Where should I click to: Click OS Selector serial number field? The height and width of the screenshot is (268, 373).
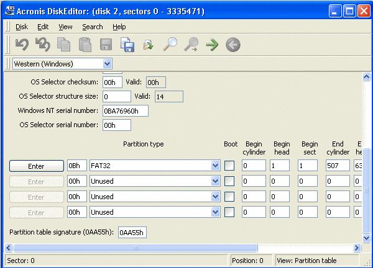point(117,125)
